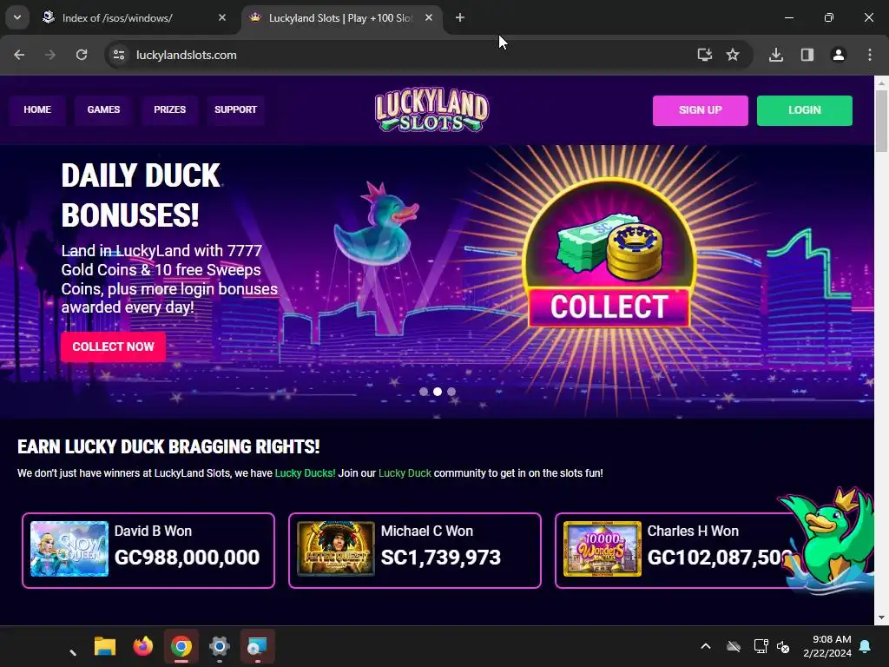Expand the tab search dropdown
The width and height of the screenshot is (889, 667).
pyautogui.click(x=17, y=17)
